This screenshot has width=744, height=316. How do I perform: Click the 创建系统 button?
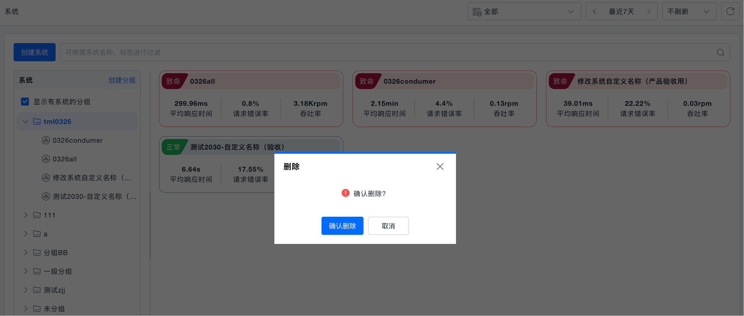point(35,52)
